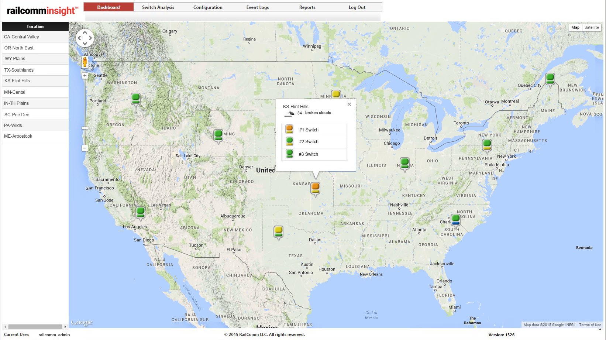Select ME-Aroostook location
606x340 pixels.
coord(35,136)
